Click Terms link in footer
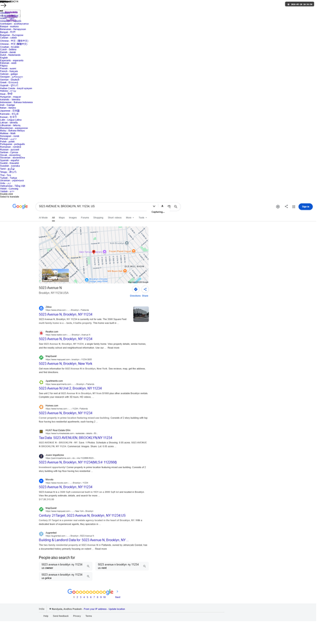The image size is (320, 636). click(x=88, y=616)
